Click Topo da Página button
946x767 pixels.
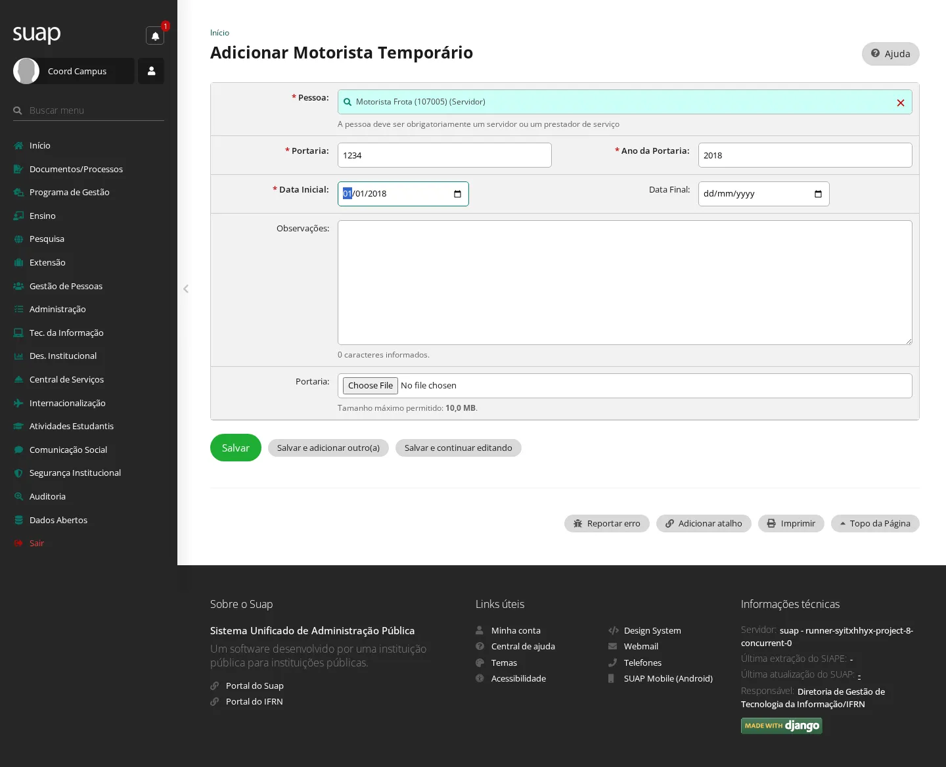point(875,523)
